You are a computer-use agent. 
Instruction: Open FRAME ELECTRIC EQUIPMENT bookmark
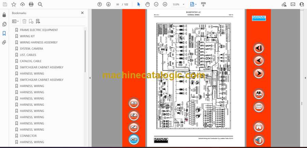[39, 30]
